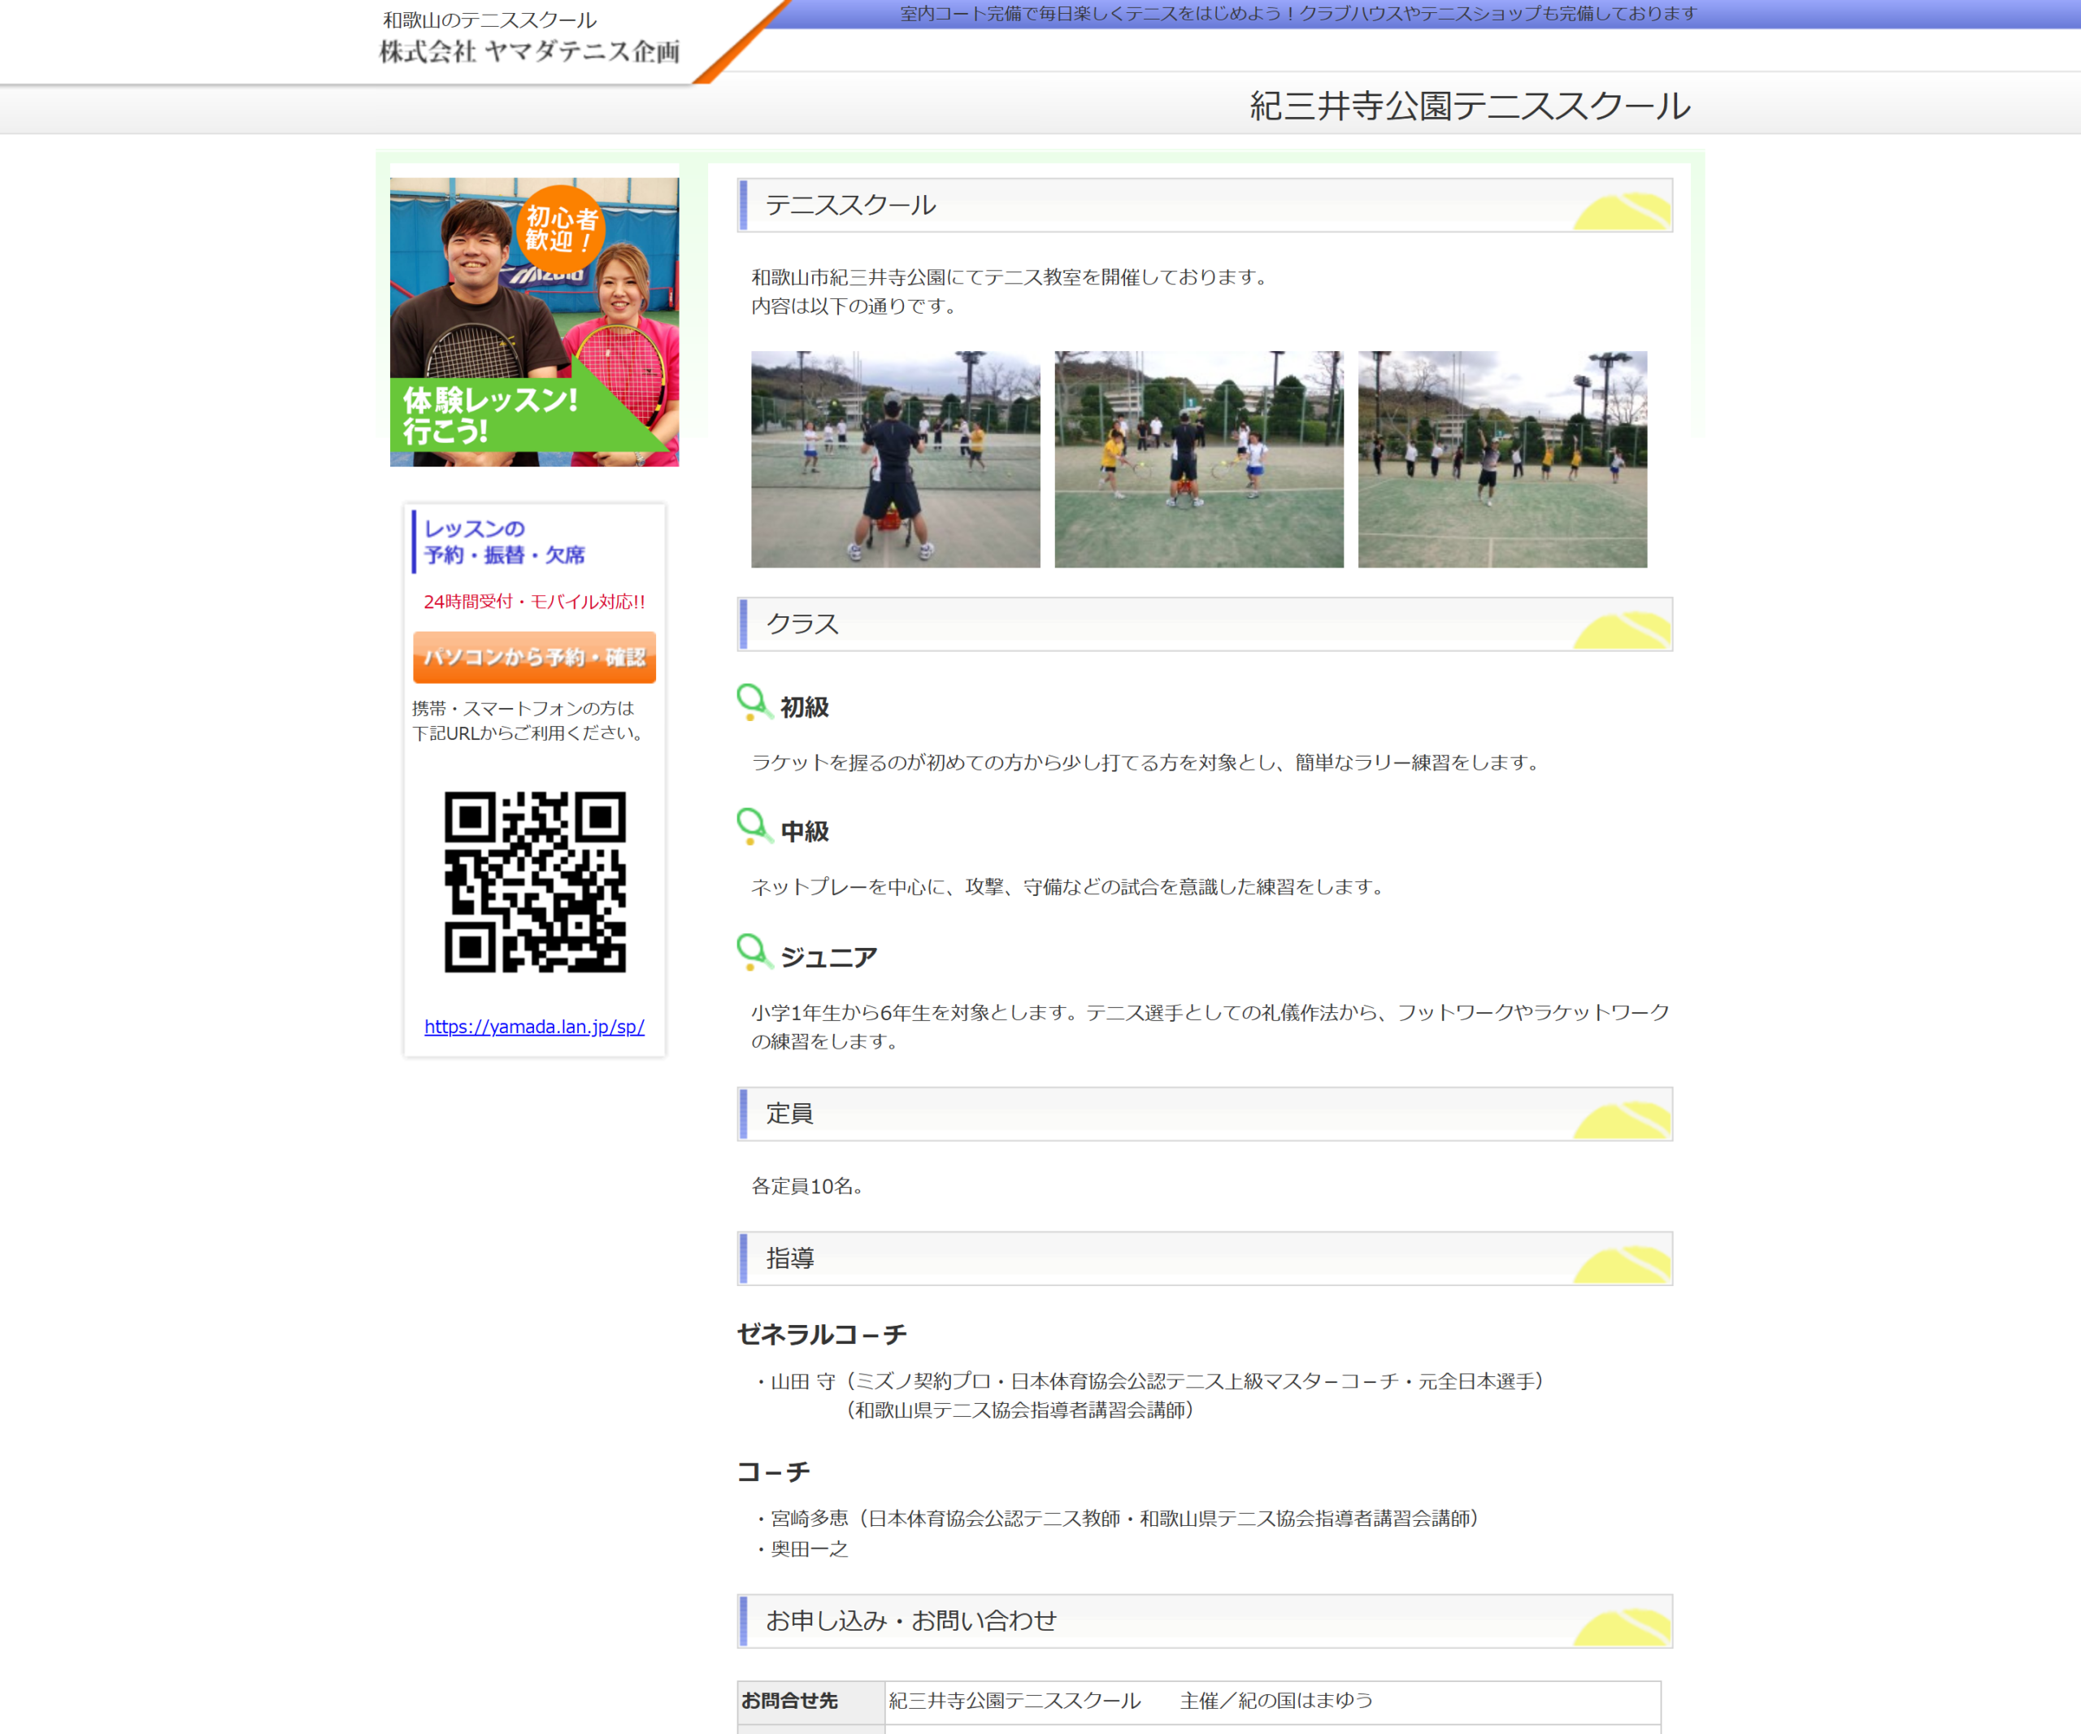The height and width of the screenshot is (1734, 2081).
Task: Click tennis ball icon in 定員 header
Action: point(1621,1119)
